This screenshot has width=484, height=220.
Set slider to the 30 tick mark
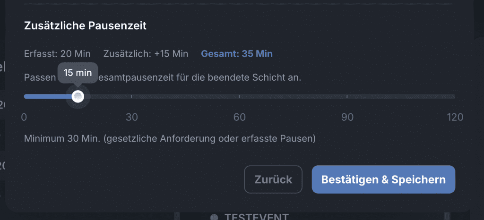click(x=131, y=97)
